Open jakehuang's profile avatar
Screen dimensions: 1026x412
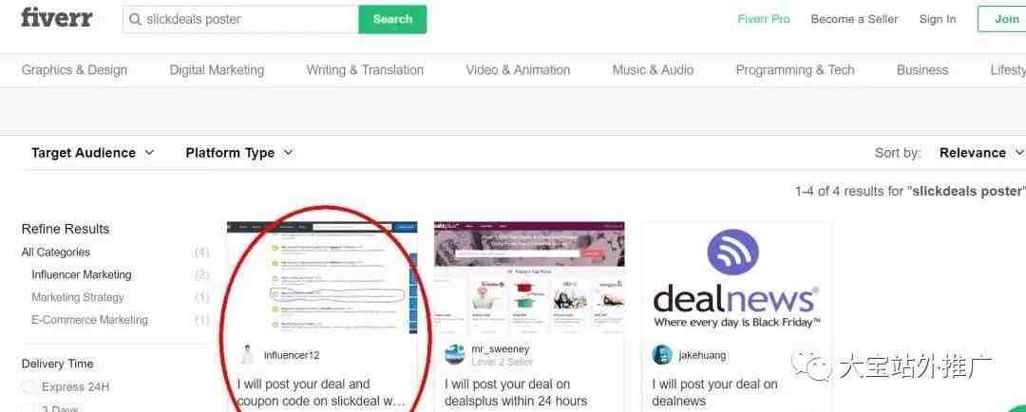[662, 355]
